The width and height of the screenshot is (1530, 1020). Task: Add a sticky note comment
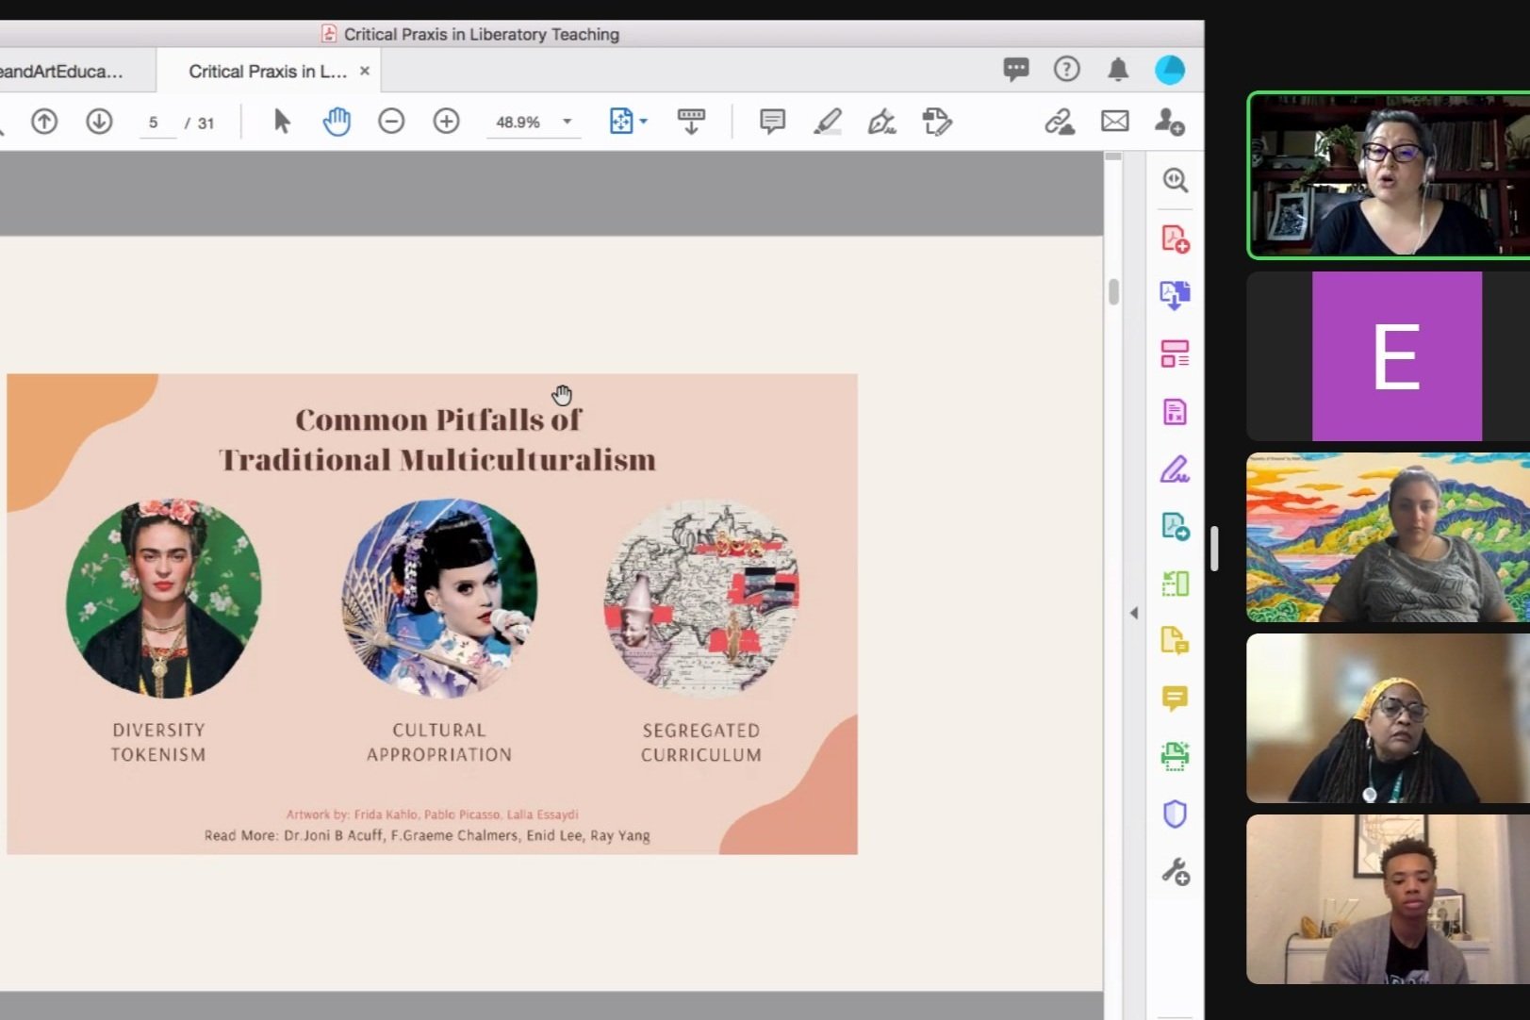click(x=772, y=122)
